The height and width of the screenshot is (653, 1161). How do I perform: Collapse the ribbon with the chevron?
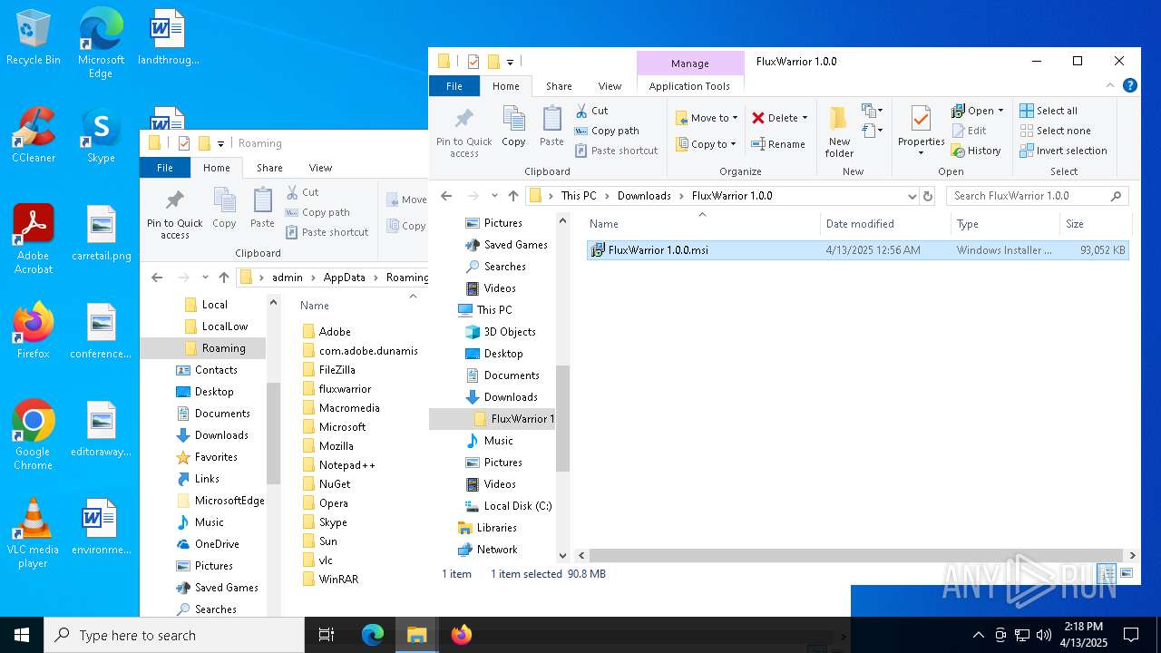coord(1111,86)
